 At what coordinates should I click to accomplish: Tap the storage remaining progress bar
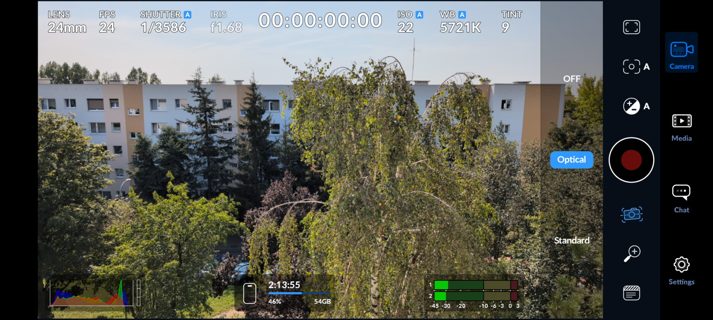point(299,293)
